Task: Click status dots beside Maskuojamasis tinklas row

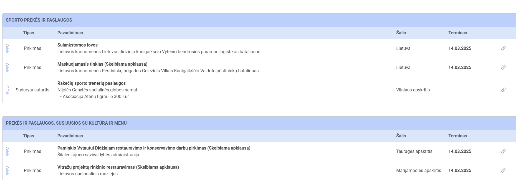Action: point(7,68)
